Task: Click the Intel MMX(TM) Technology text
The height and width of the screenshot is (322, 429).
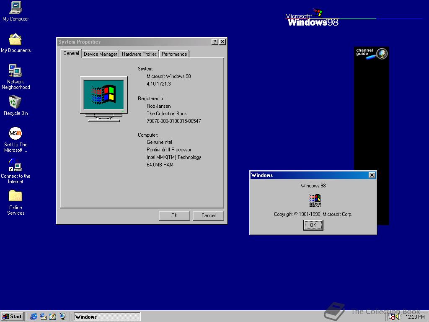Action: (174, 157)
